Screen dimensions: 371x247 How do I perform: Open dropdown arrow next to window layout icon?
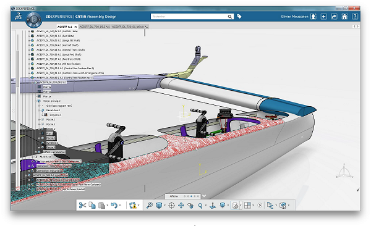[253, 205]
